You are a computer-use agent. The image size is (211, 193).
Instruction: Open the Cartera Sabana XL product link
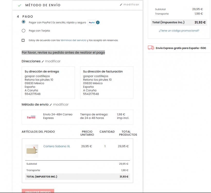57,146
